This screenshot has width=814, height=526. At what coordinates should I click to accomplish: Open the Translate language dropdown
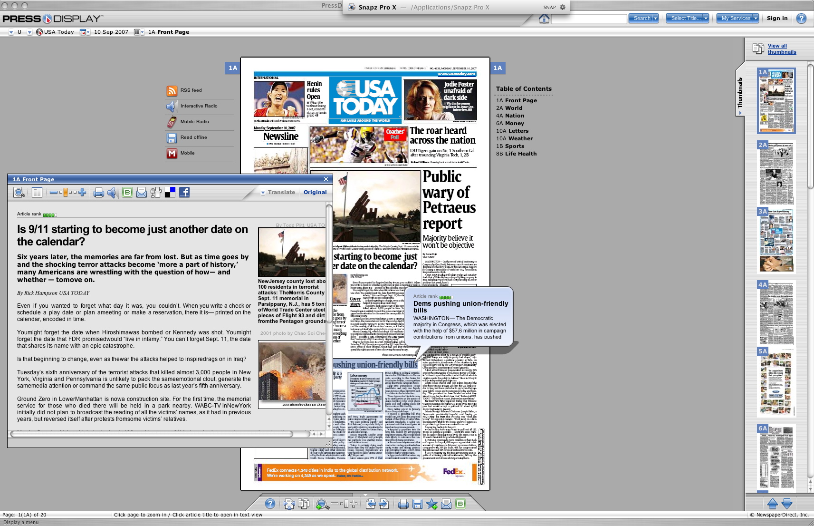tap(278, 193)
